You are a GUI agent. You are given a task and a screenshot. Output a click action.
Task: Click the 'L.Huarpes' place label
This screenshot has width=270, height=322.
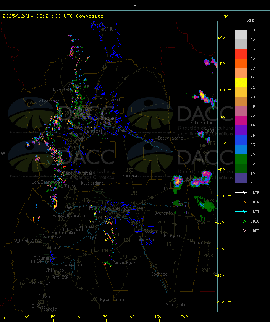point(170,236)
